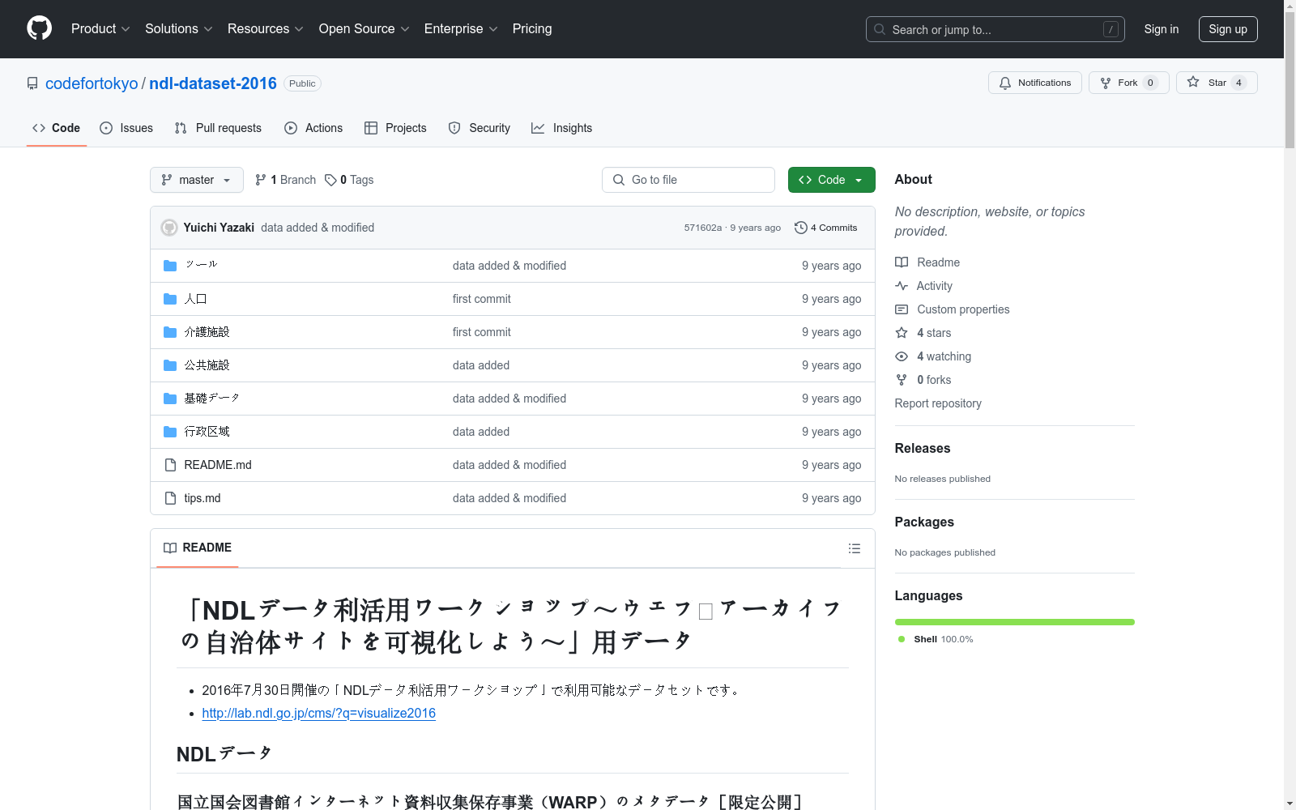Click the green Shell language bar
Screen dimensions: 1296x810
click(x=1015, y=622)
